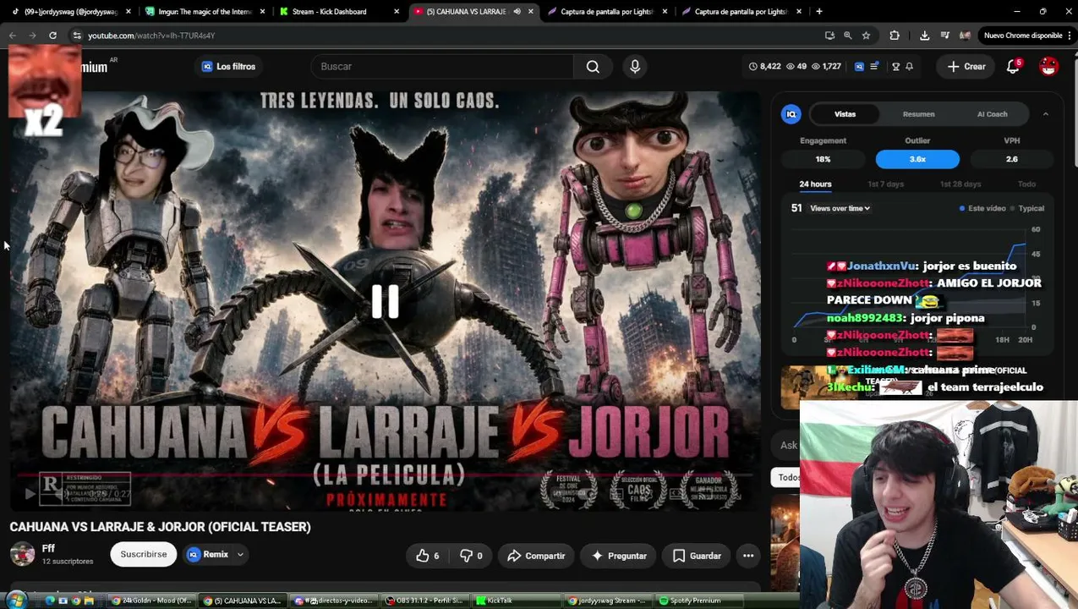
Task: Subscribe with the Suscribirse button
Action: pyautogui.click(x=144, y=554)
